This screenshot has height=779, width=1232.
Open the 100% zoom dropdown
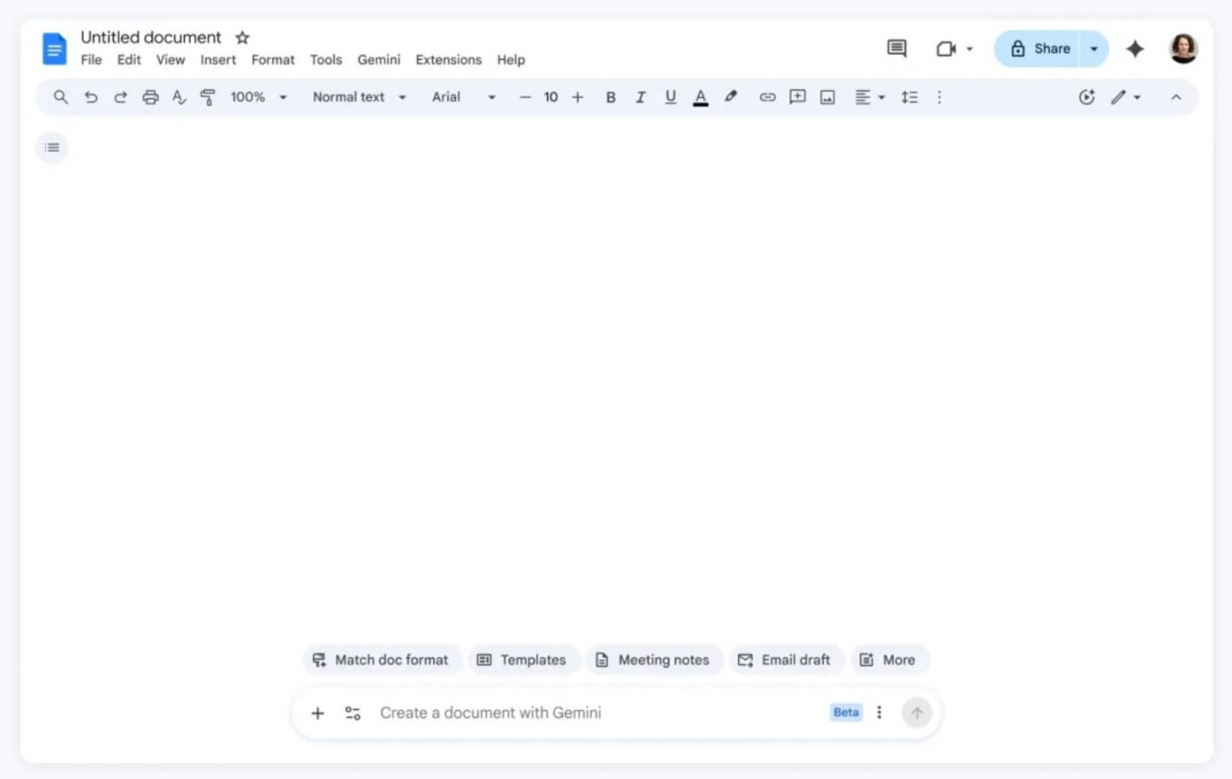click(258, 97)
